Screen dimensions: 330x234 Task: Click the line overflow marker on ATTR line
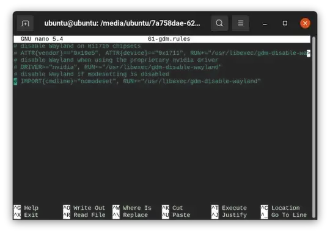pos(309,53)
